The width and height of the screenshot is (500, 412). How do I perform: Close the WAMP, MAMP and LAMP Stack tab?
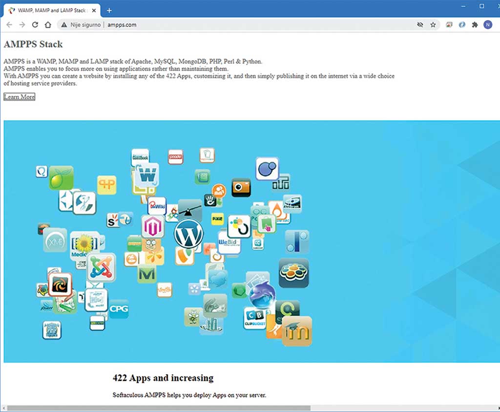click(x=94, y=10)
